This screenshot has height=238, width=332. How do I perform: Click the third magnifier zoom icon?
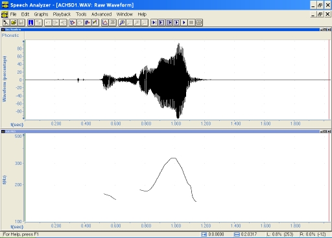click(137, 23)
